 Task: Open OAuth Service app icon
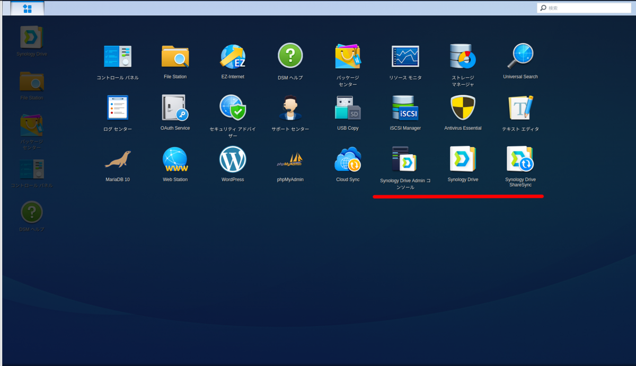(x=175, y=108)
